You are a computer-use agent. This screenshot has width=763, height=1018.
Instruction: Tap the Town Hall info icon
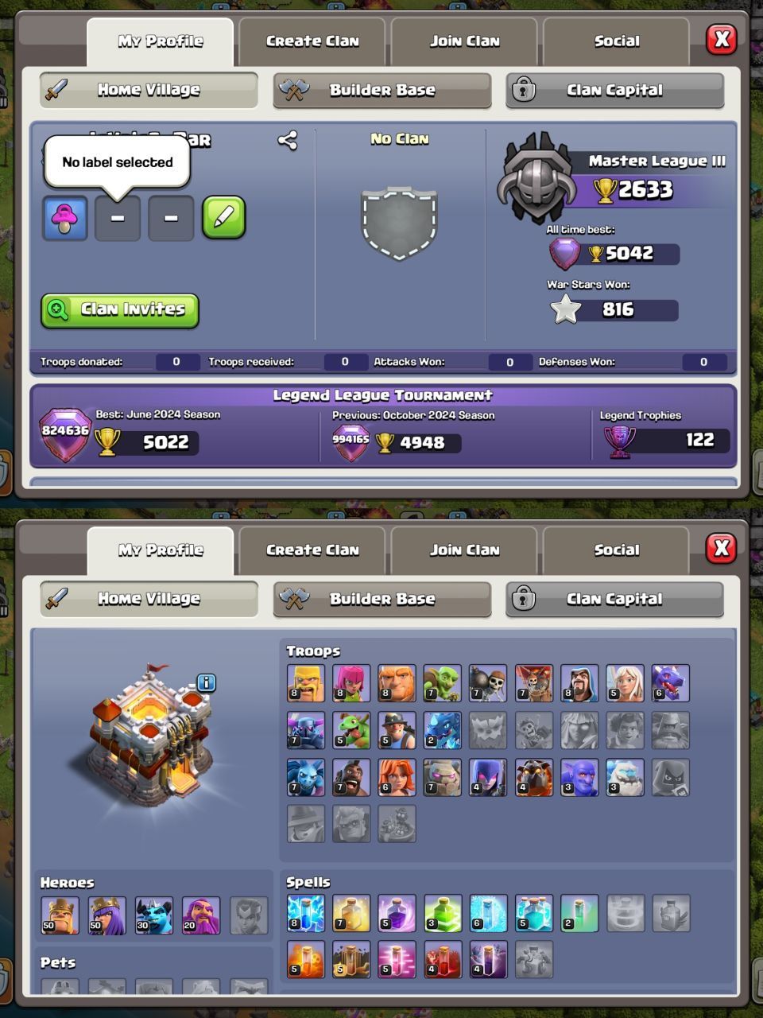[206, 682]
